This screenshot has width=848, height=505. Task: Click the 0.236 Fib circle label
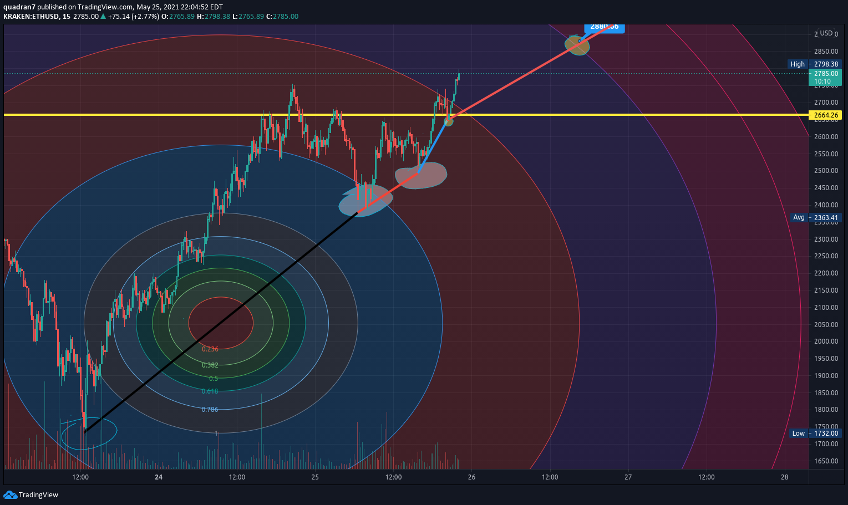[x=210, y=349]
